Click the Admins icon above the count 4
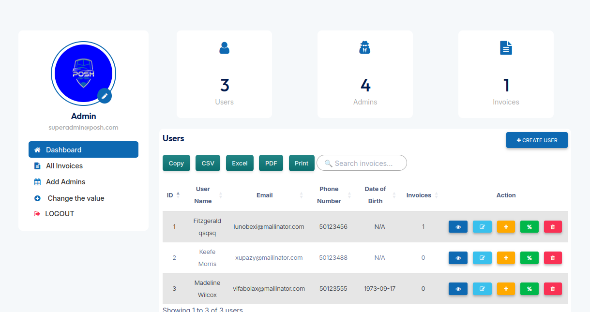 365,47
